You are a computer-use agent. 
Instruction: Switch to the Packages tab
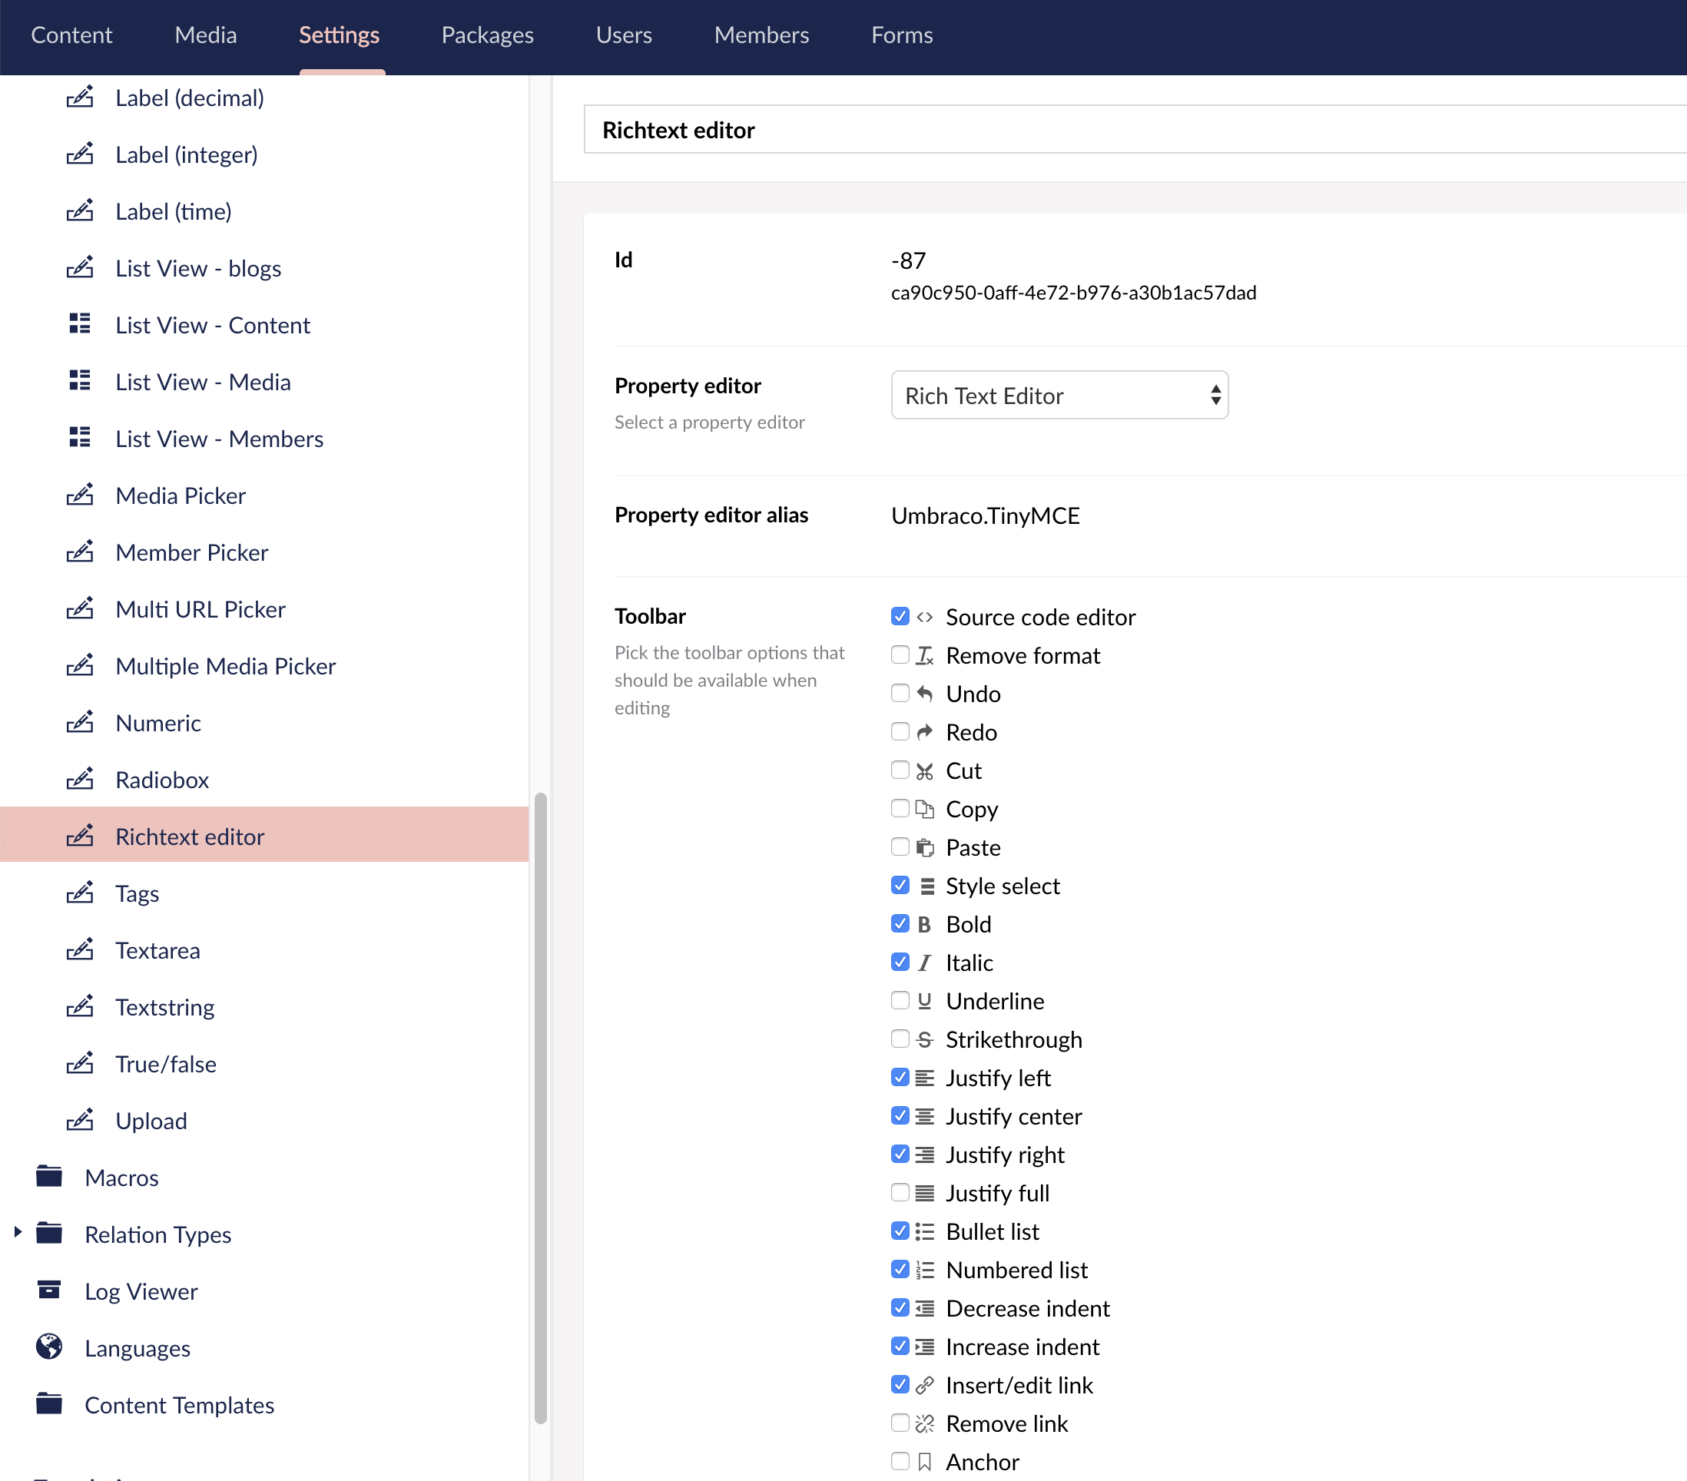click(487, 35)
